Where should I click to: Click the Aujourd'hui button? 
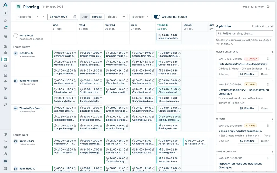pos(25,17)
